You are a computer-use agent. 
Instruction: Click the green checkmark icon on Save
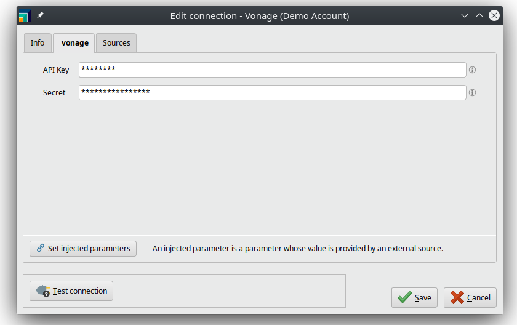coord(404,297)
